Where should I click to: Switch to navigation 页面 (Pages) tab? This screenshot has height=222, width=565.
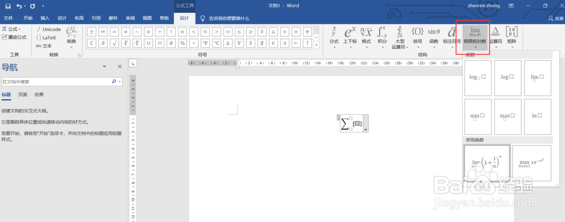(23, 95)
